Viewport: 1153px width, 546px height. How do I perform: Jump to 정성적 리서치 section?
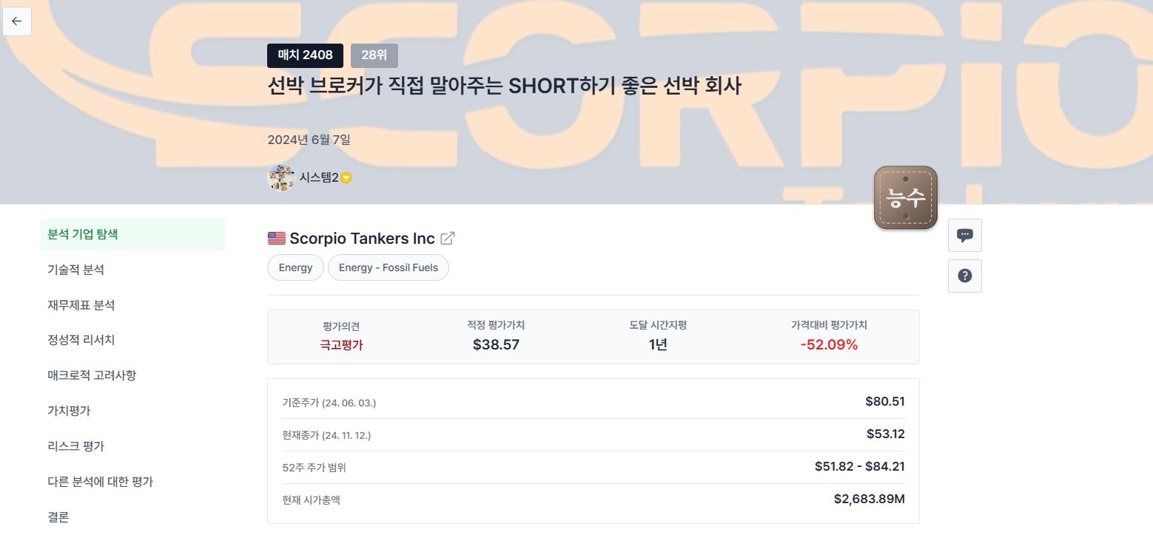click(81, 340)
